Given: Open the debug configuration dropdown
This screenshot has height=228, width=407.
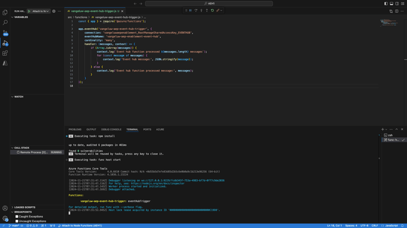Looking at the screenshot, I should click(41, 11).
